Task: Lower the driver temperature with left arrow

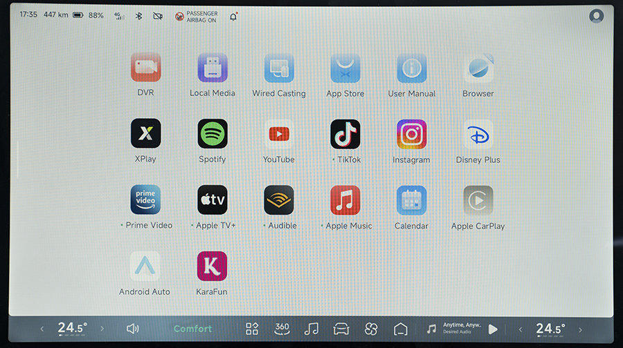Action: pos(41,329)
